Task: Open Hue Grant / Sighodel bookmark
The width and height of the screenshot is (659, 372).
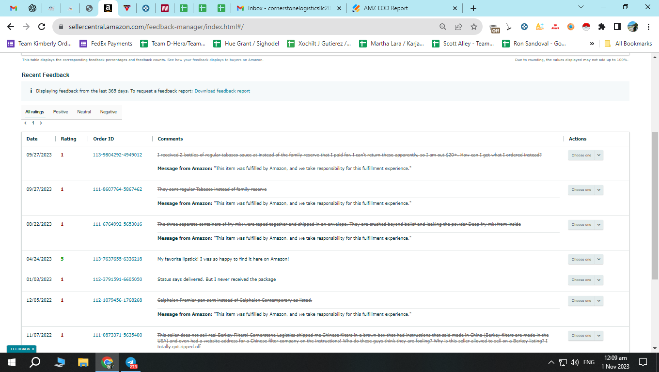Action: pos(246,44)
